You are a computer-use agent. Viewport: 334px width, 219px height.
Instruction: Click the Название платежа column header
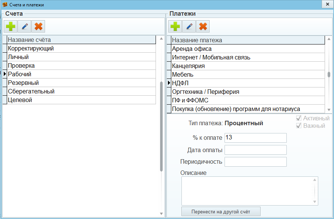pyautogui.click(x=247, y=40)
